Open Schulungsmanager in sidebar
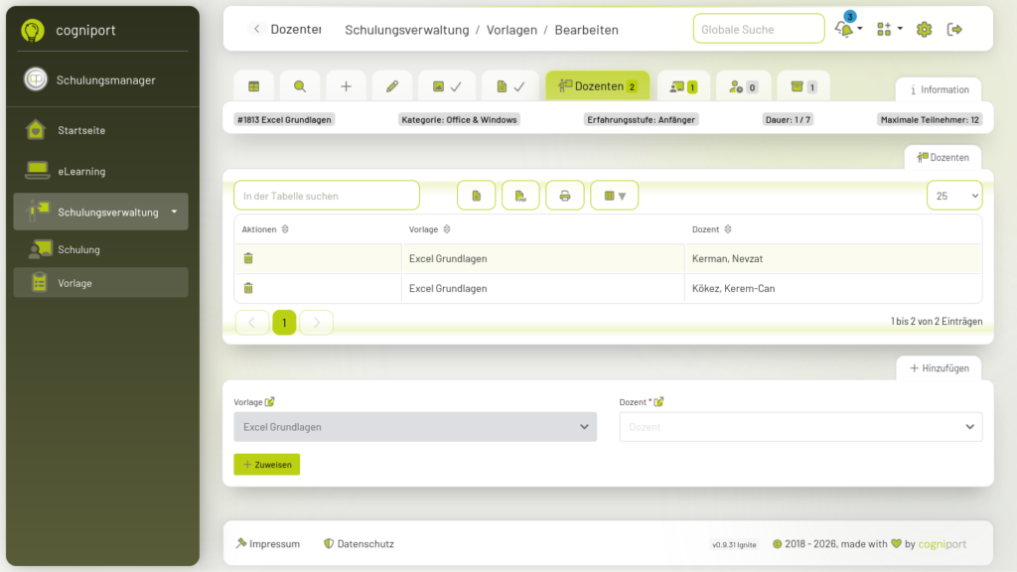Viewport: 1017px width, 572px height. point(100,79)
